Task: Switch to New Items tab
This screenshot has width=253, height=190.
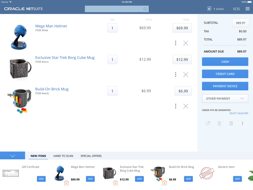Action: (x=38, y=156)
